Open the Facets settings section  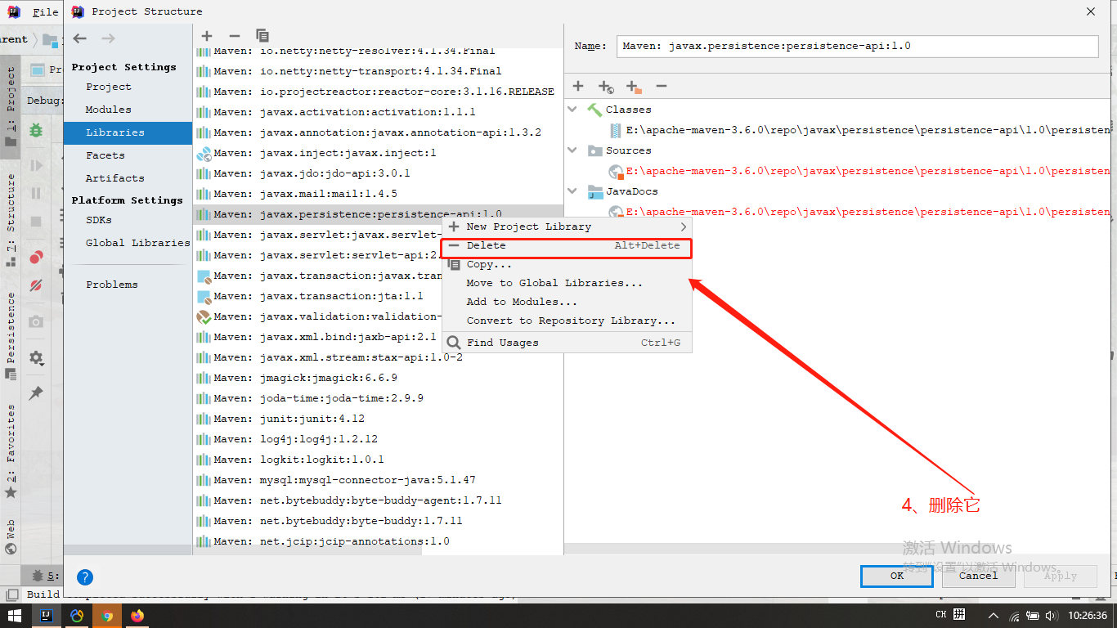[x=105, y=155]
